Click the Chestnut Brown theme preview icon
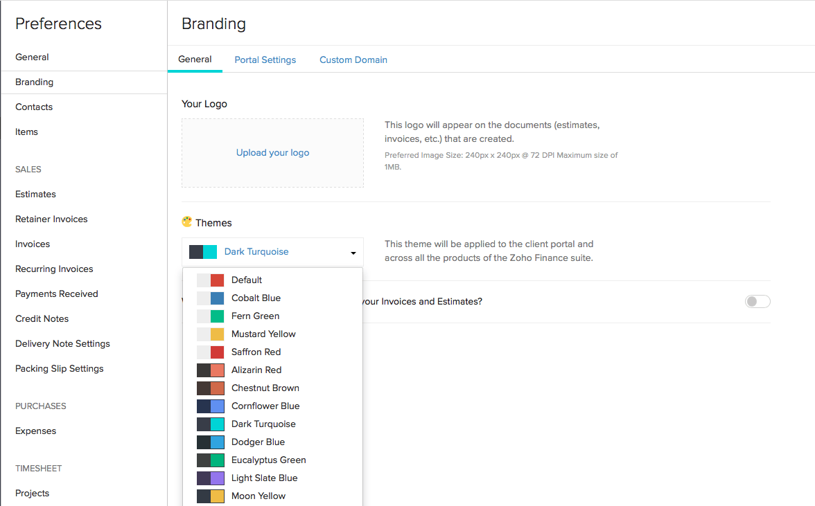The width and height of the screenshot is (815, 506). coord(210,388)
